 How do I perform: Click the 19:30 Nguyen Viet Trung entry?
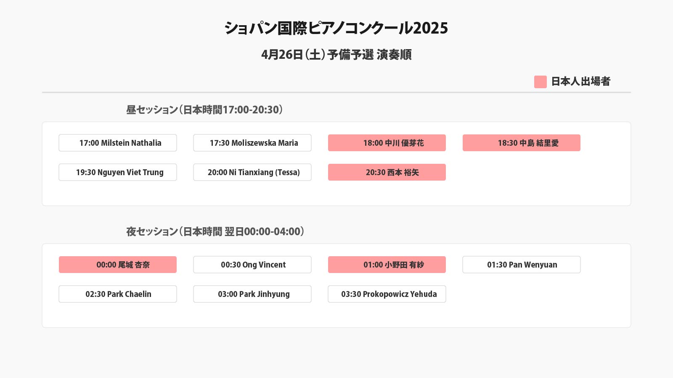pos(118,172)
